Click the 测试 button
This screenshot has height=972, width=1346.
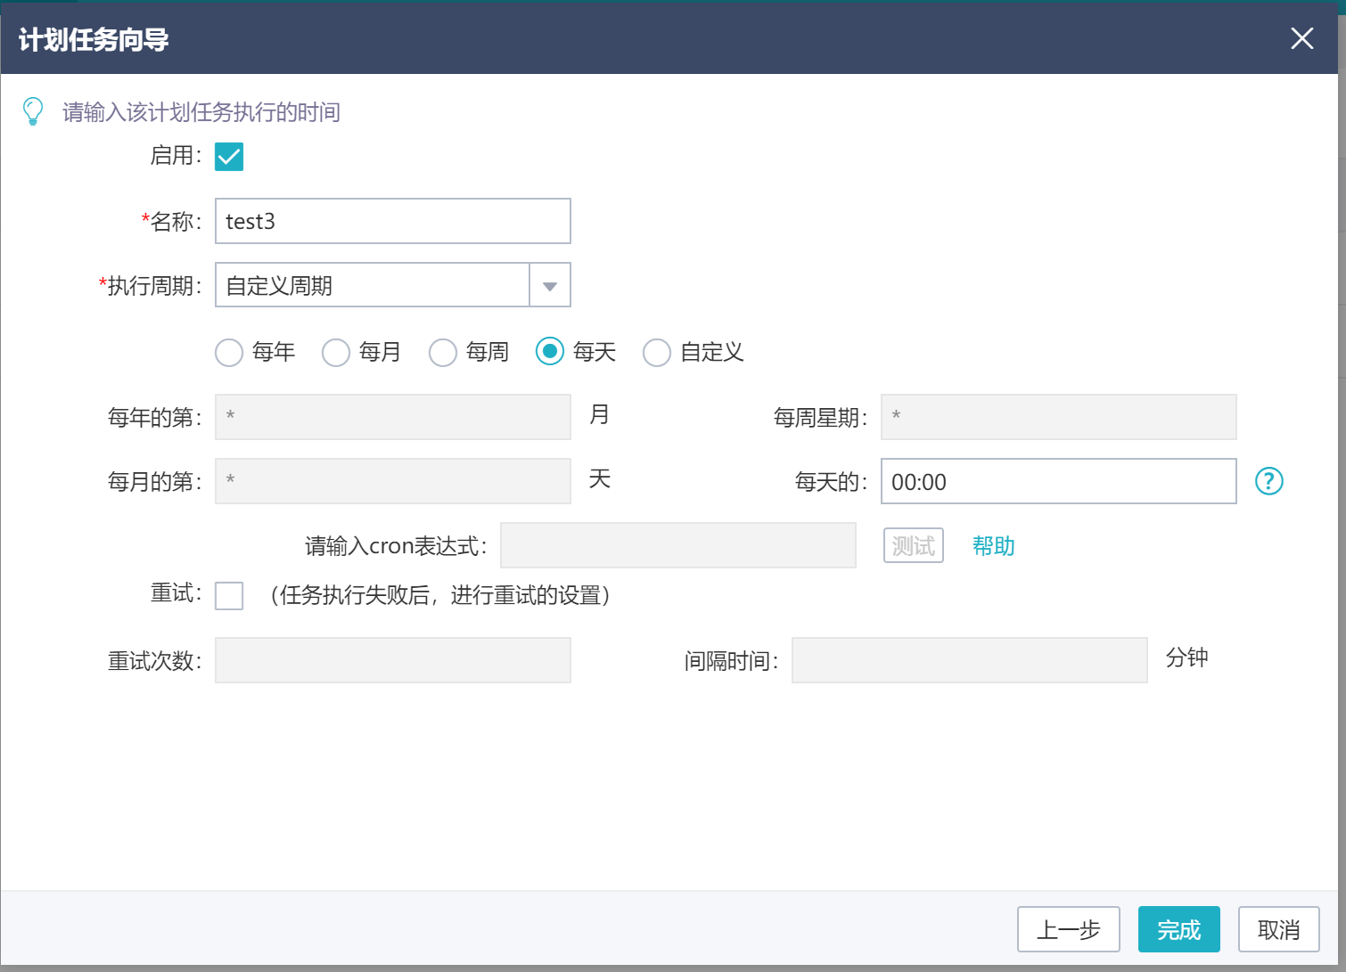point(914,545)
